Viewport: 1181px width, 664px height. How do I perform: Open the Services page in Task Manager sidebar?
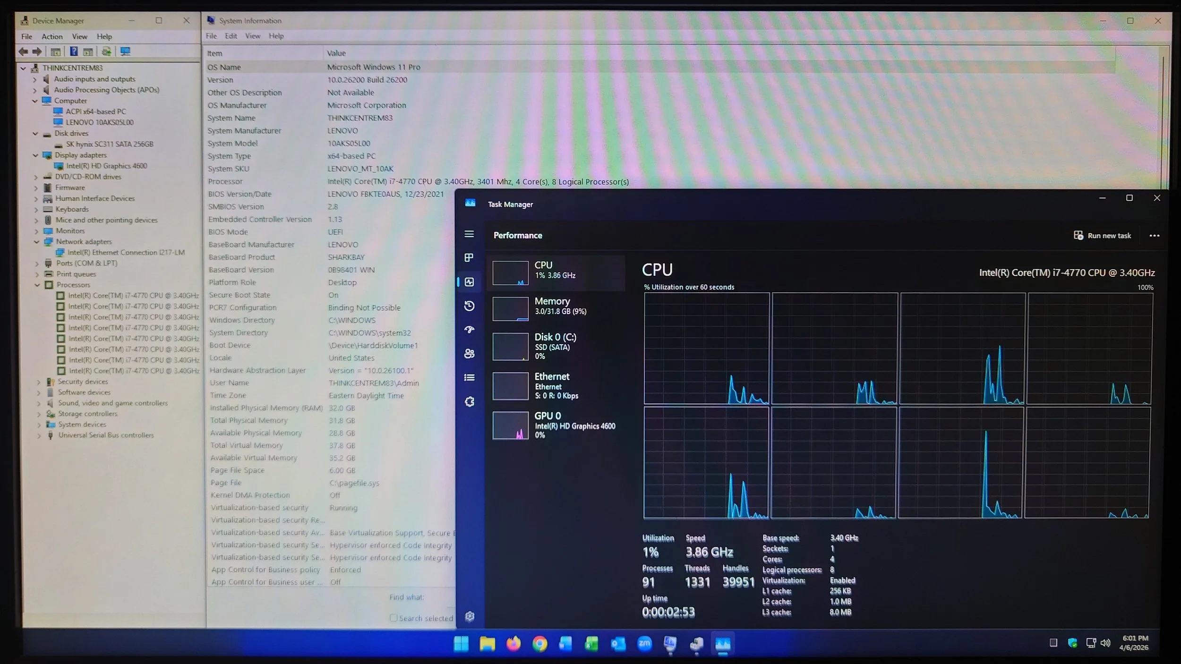(469, 402)
